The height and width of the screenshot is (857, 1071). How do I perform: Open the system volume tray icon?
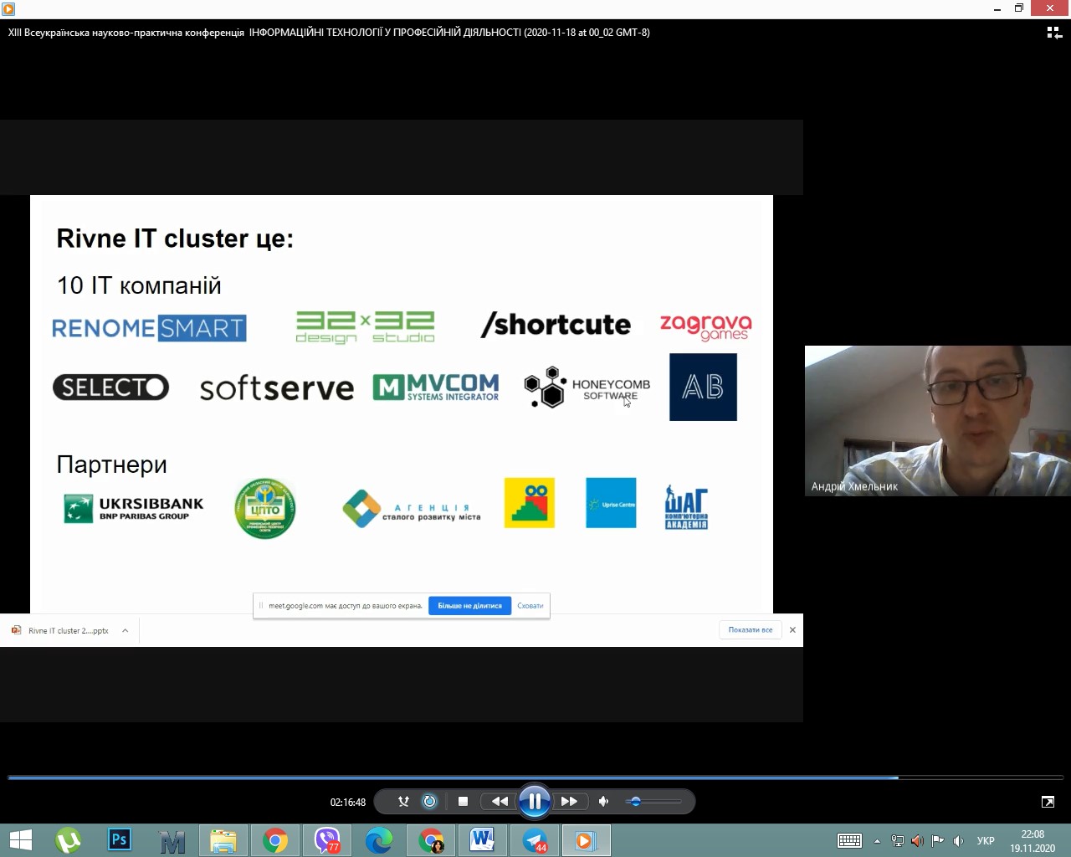click(959, 841)
